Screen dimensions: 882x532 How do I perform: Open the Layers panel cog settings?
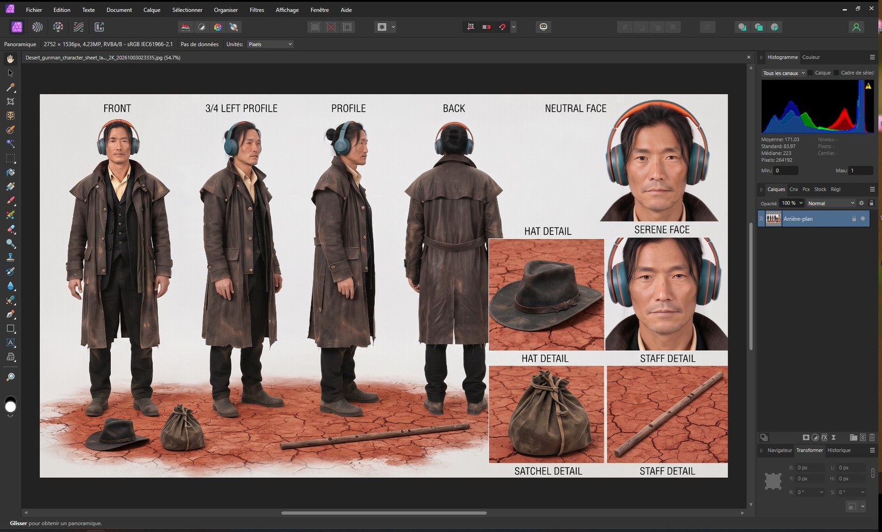click(862, 203)
